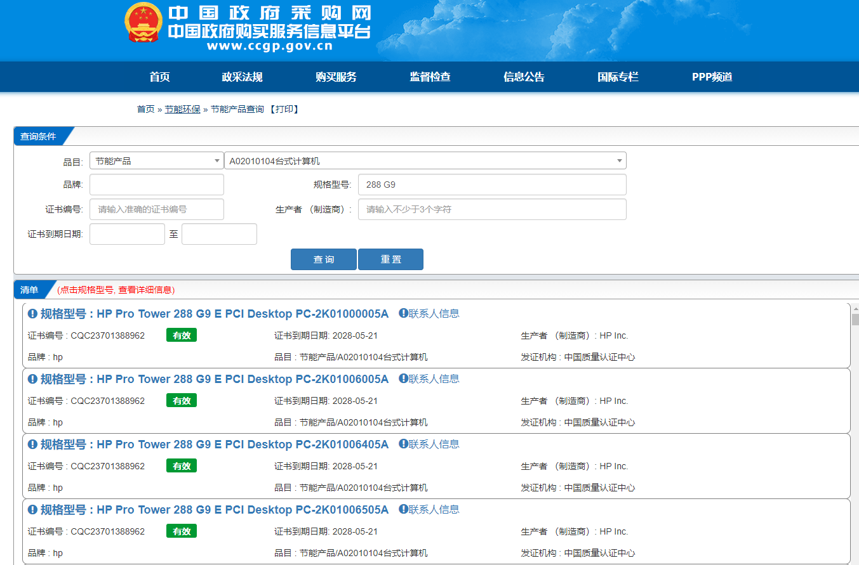
Task: Click info icon before model PC-2K01006005A
Action: click(33, 379)
